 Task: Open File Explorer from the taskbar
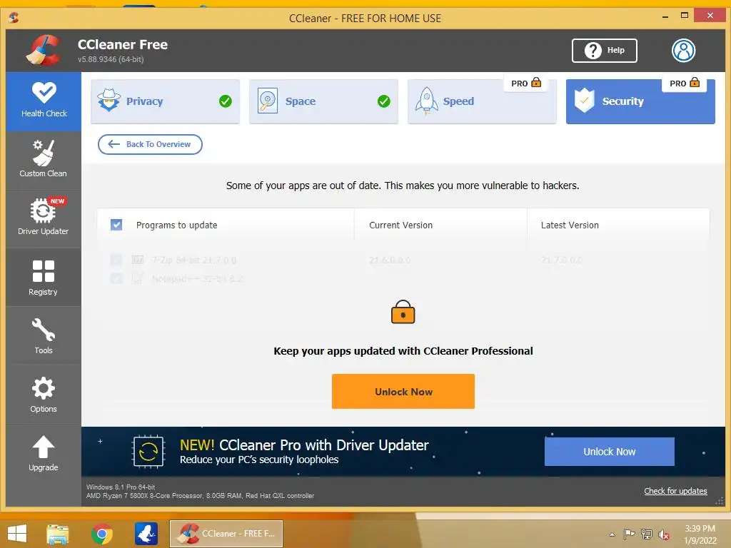(x=58, y=534)
